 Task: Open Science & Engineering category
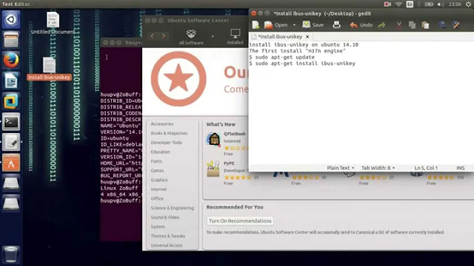pyautogui.click(x=172, y=208)
